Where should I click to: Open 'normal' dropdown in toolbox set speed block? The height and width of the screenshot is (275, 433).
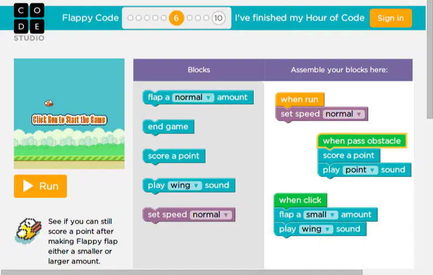click(x=211, y=215)
